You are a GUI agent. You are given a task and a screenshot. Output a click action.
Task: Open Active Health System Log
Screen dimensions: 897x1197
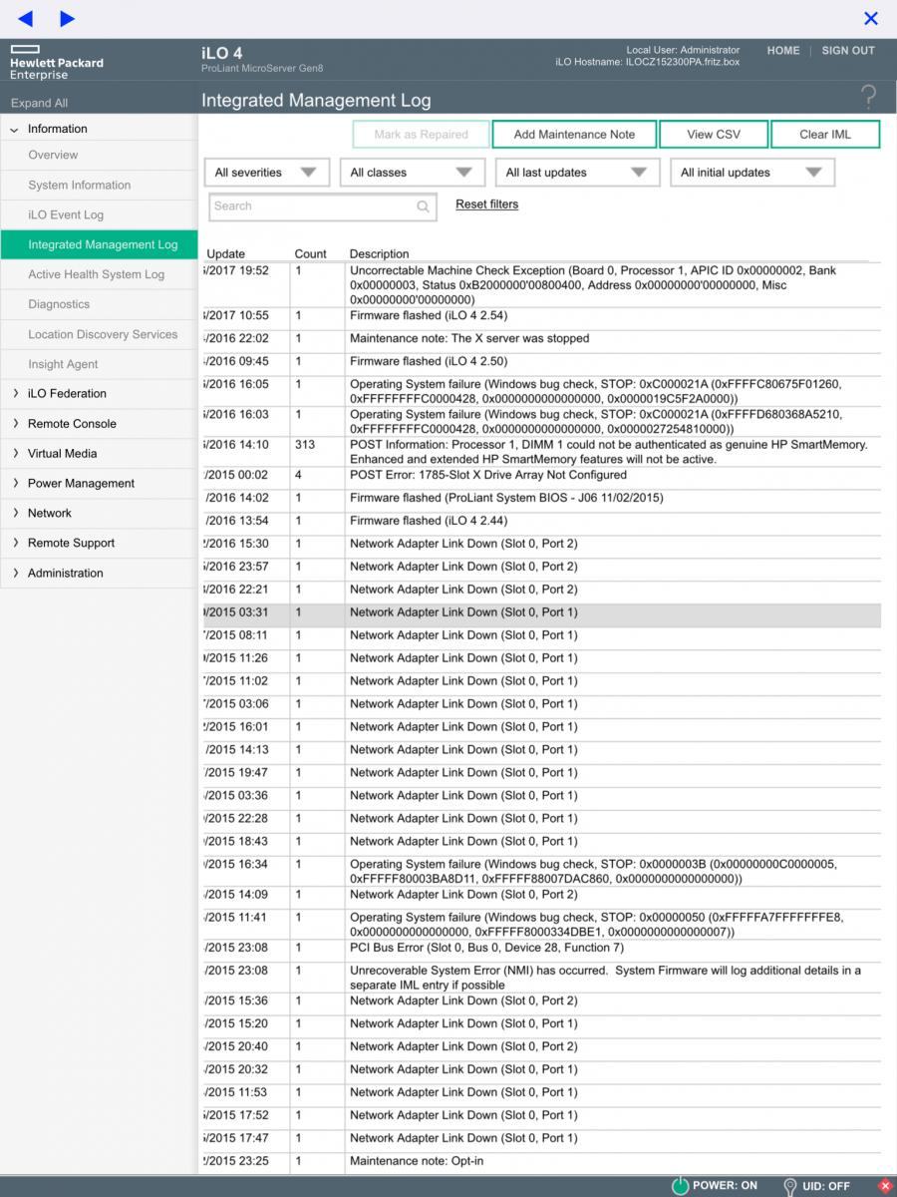pos(99,274)
